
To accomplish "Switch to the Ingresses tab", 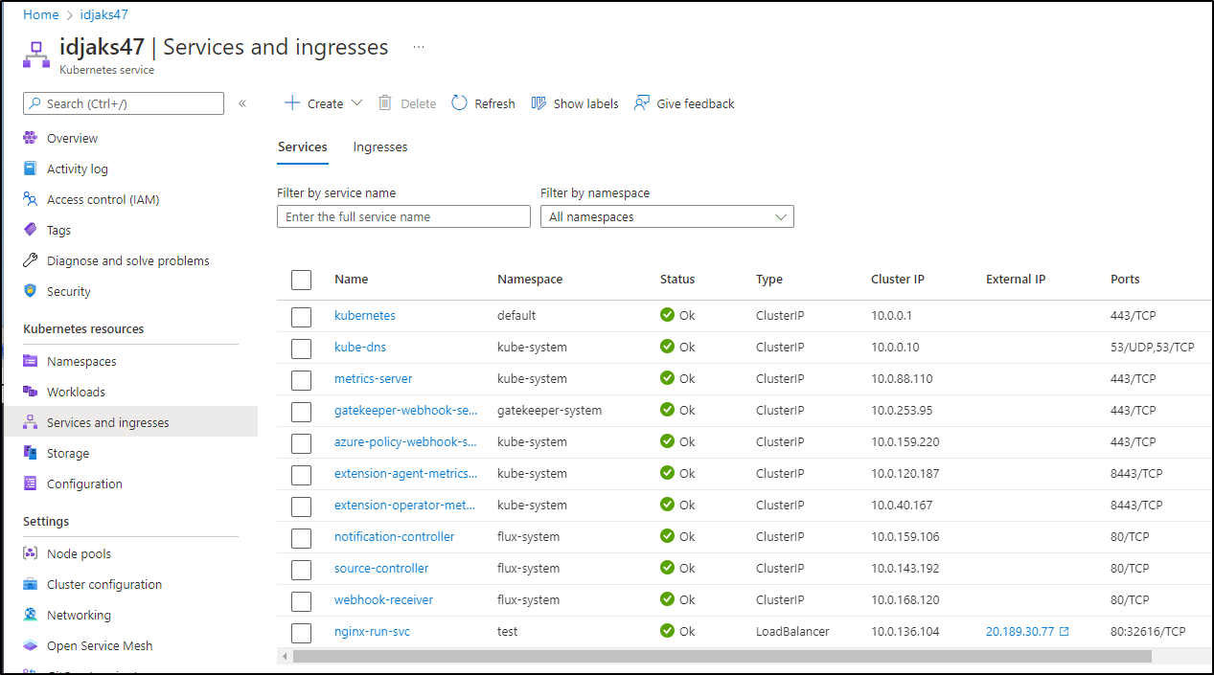I will coord(380,146).
